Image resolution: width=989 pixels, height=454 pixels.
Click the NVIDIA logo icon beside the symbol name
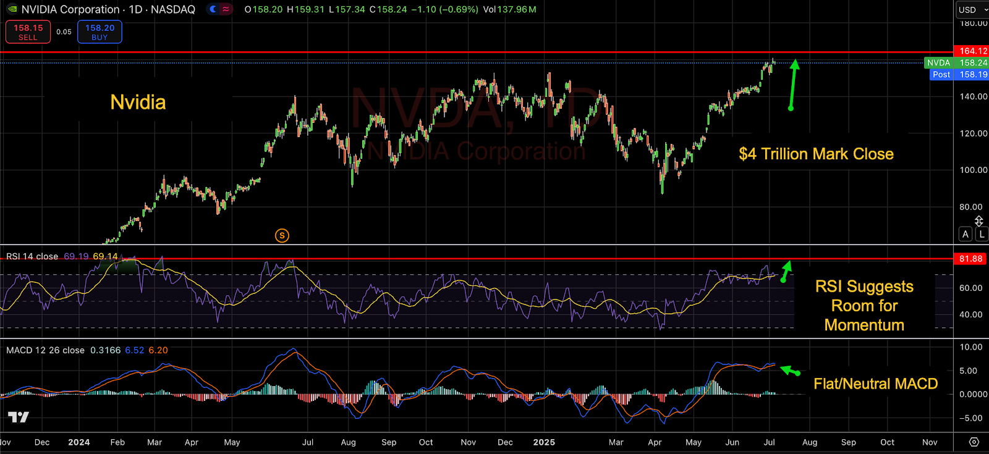[11, 9]
